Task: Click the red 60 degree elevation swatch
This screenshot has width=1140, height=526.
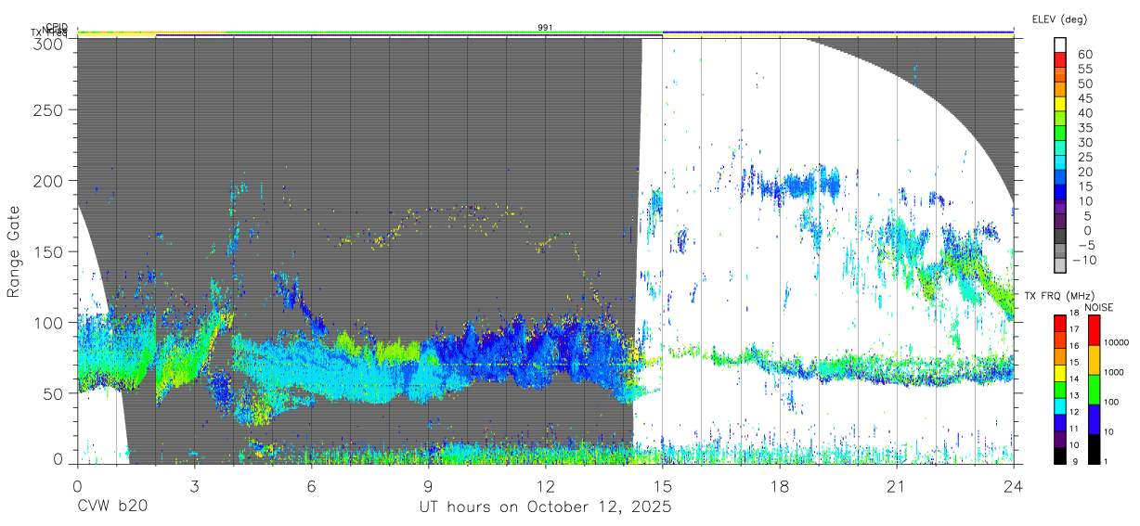Action: tap(1060, 59)
